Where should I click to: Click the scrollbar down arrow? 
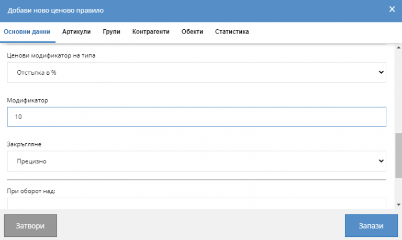coord(398,204)
